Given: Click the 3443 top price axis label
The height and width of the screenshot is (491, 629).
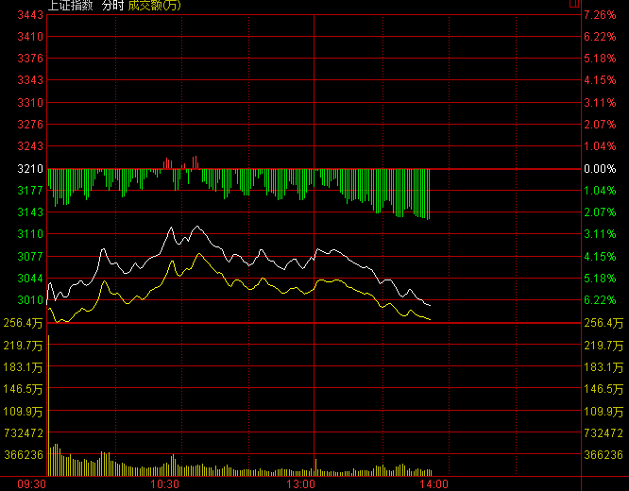Looking at the screenshot, I should [x=30, y=15].
